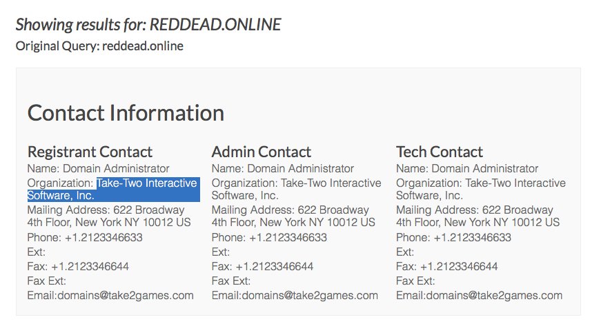The image size is (590, 324).
Task: Click the Original Query reddead.online text
Action: (x=99, y=46)
